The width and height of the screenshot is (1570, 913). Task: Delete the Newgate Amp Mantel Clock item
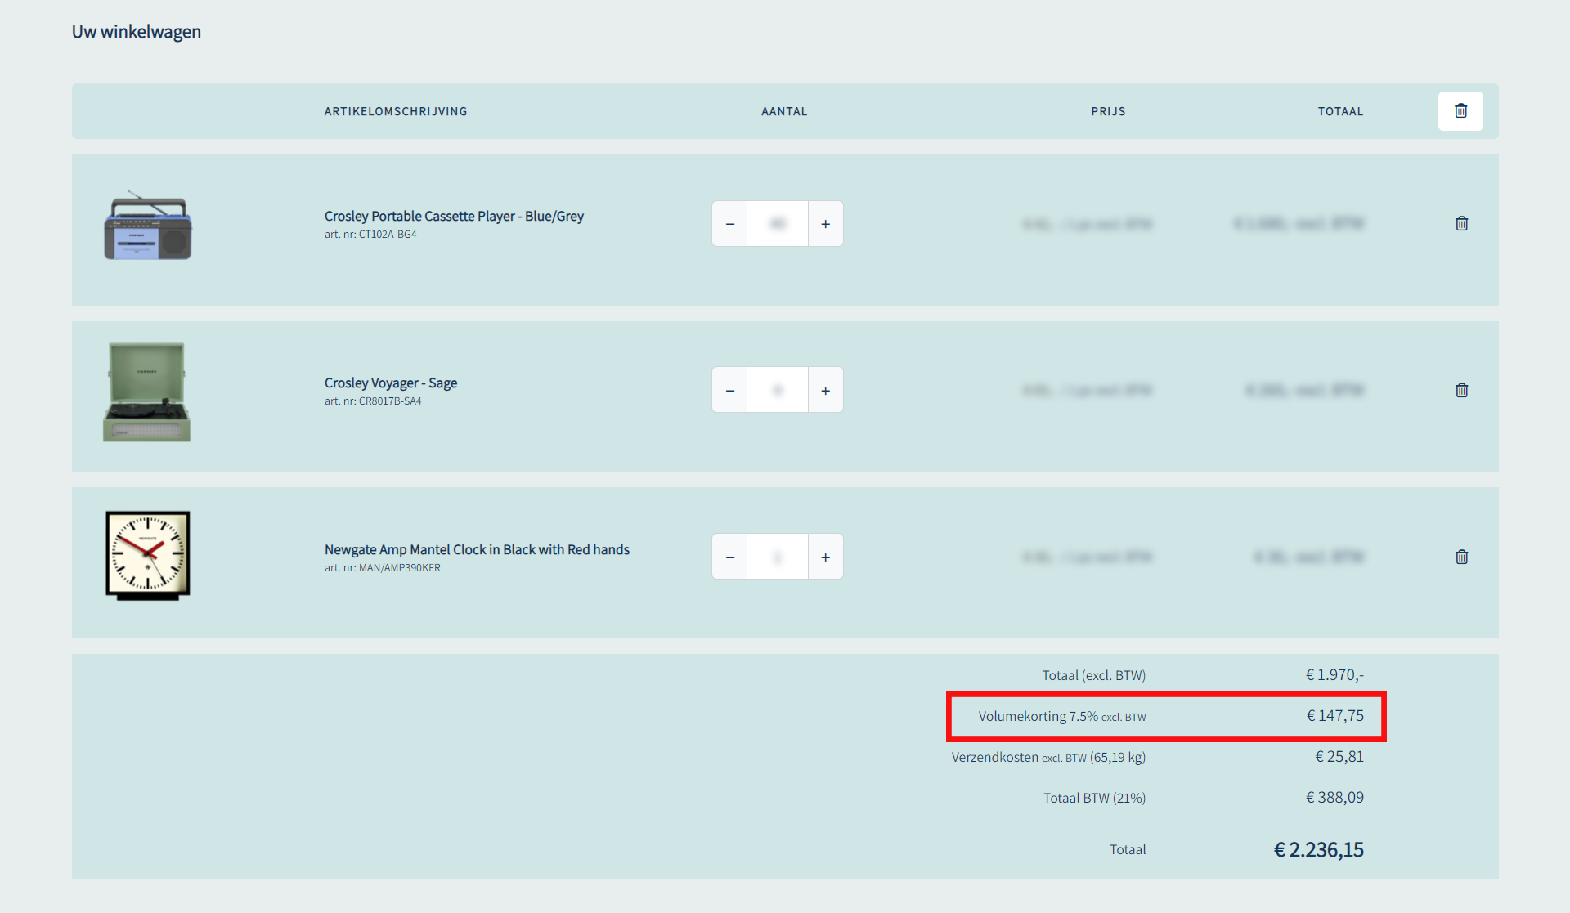pyautogui.click(x=1461, y=557)
